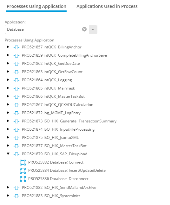
Task: Click the activity icon for Database: Insert/Update/Delete
Action: coord(23,171)
